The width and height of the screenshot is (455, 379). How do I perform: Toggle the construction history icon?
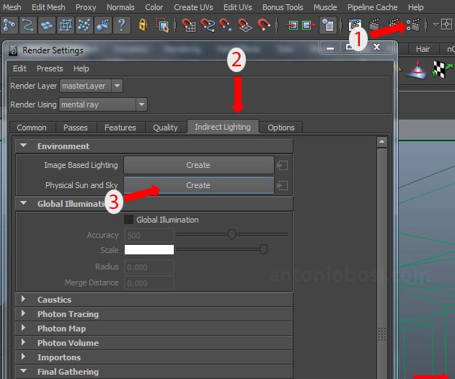pos(328,25)
